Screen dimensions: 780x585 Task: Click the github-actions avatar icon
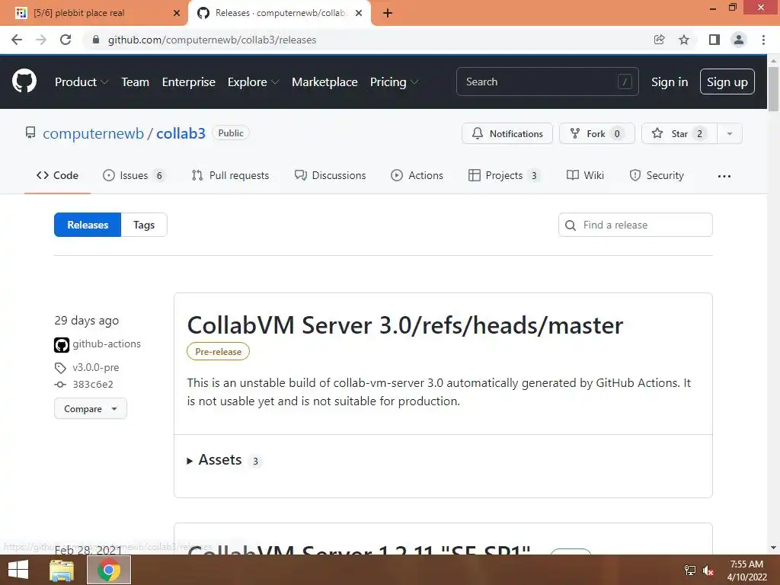pos(62,345)
